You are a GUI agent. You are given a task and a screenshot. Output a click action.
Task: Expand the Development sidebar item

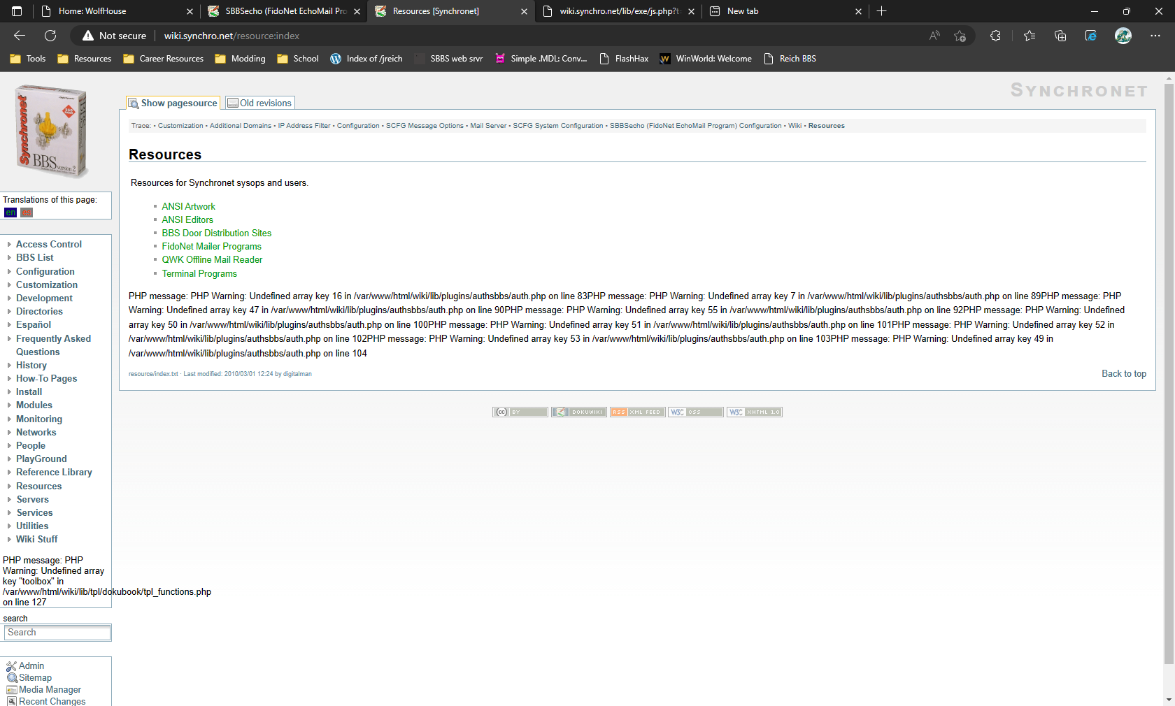[x=44, y=298]
